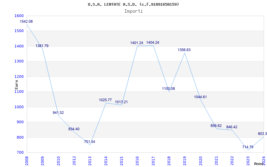267x167 pixels.
Task: Click the 2022 year label
Action: point(232,161)
